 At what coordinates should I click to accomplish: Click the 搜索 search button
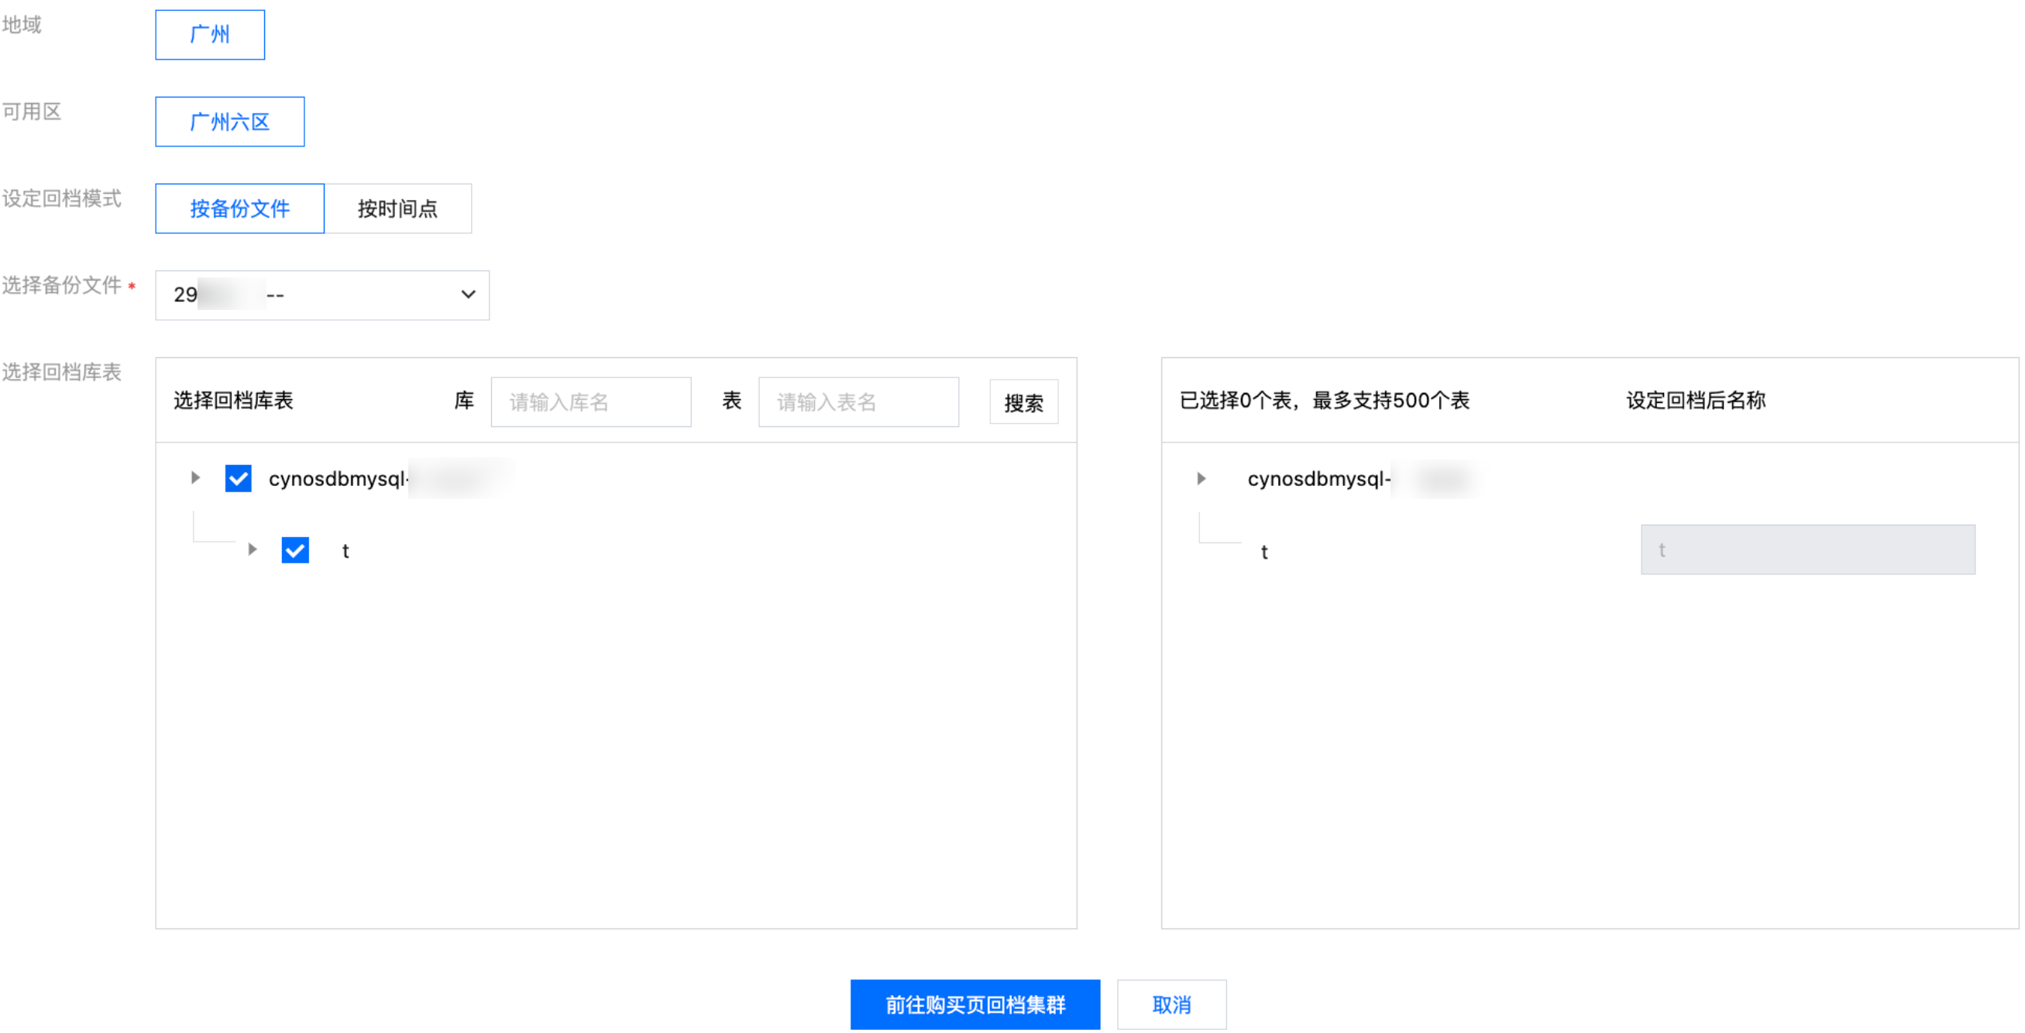(x=1023, y=402)
